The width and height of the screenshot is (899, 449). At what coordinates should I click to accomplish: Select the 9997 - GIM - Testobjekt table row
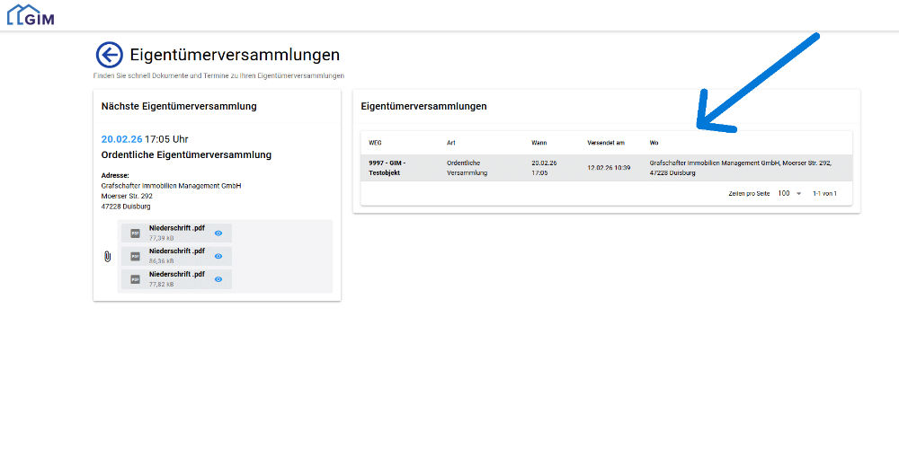point(387,167)
